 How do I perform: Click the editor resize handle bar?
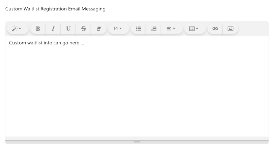[137, 142]
